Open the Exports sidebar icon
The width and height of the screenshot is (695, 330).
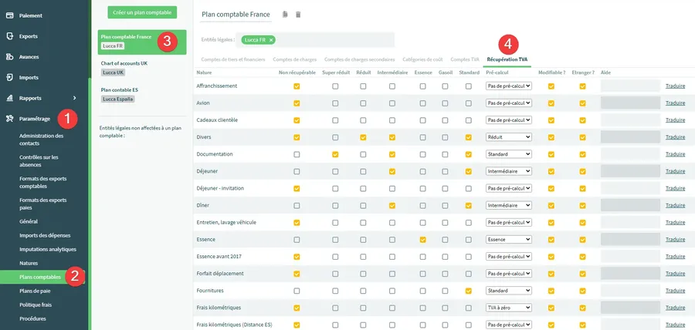9,35
